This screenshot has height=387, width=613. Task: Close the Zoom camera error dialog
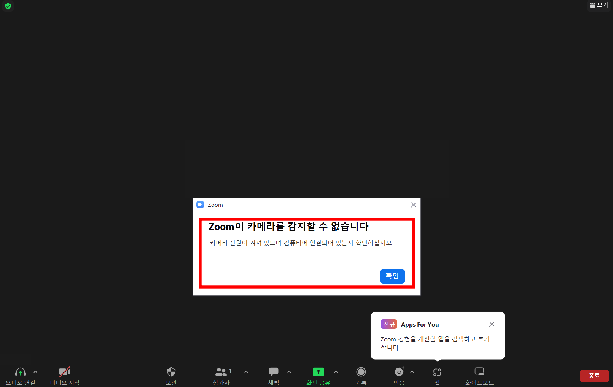point(414,205)
